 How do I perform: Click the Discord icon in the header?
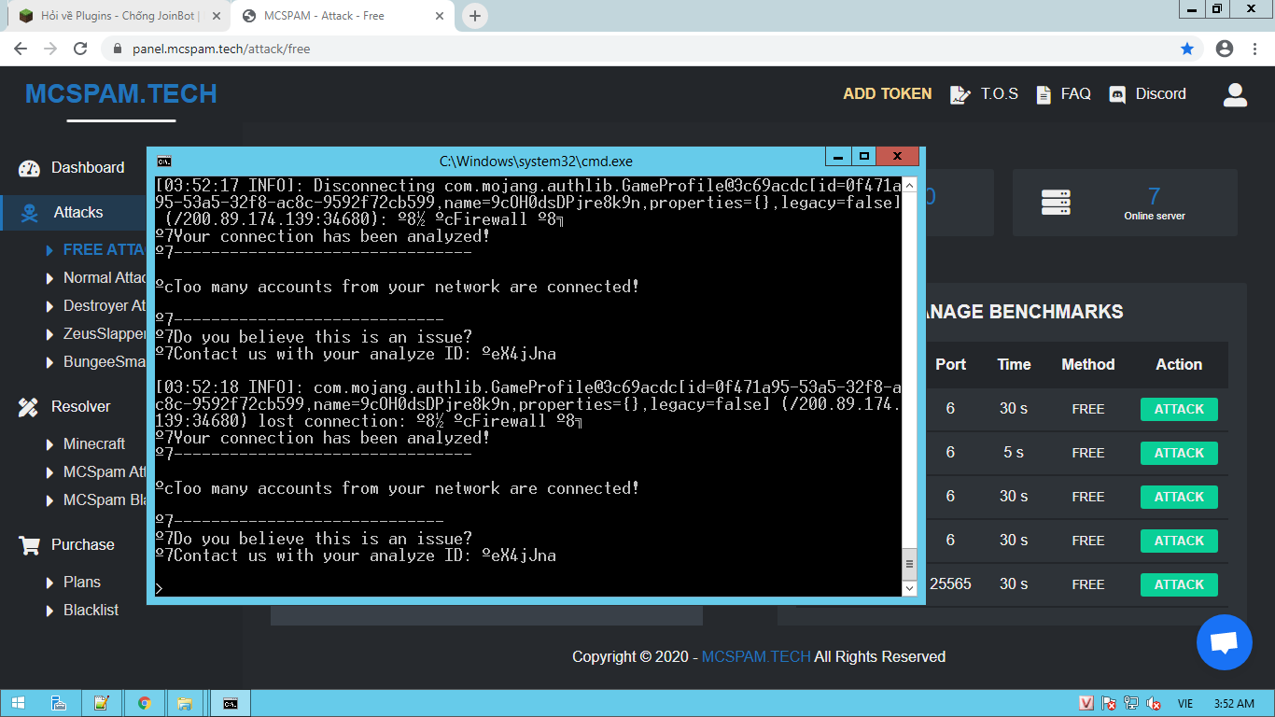[x=1117, y=94]
